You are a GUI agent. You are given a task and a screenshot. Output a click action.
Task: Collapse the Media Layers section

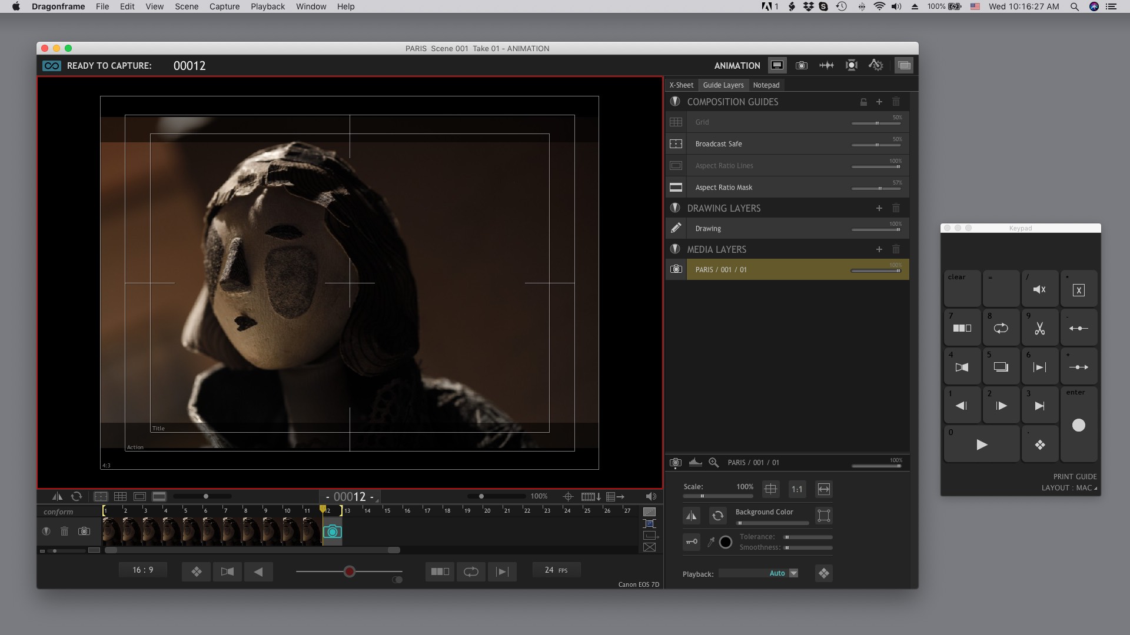point(675,249)
